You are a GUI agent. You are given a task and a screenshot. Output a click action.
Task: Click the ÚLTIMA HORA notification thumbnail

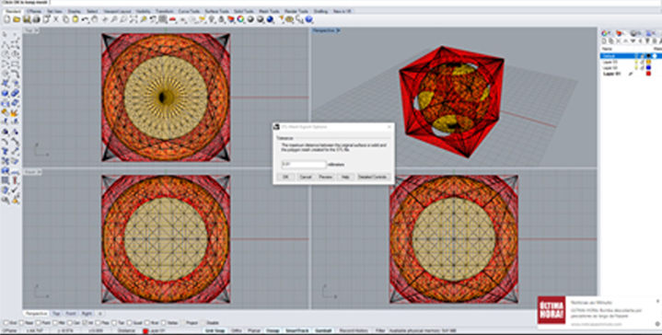tap(552, 310)
